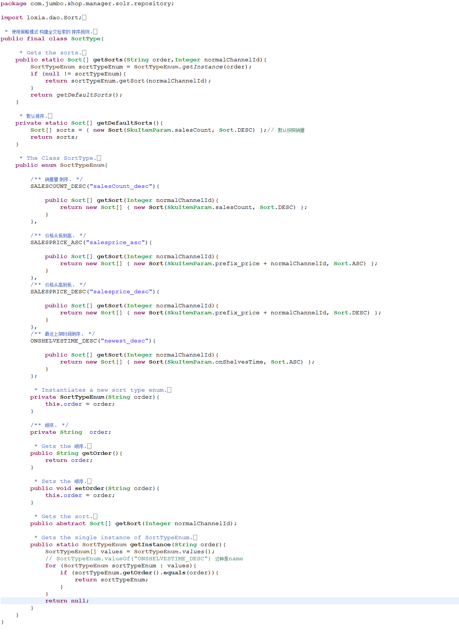Screen dimensions: 459x632
Task: Click 'return sortTypeEnum;' statement
Action: [x=111, y=580]
